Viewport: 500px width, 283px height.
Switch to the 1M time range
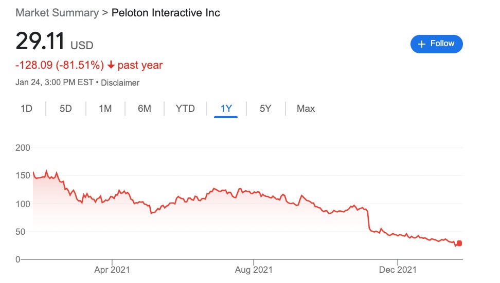click(x=105, y=109)
